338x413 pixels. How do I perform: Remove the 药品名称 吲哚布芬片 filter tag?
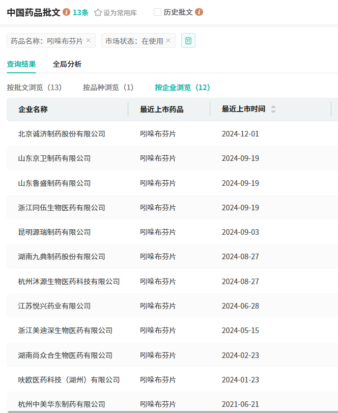pyautogui.click(x=89, y=41)
